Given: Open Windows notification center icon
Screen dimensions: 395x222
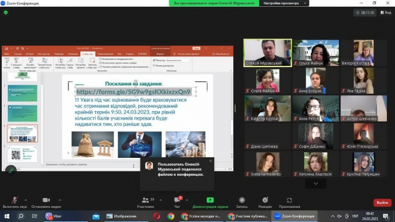Looking at the screenshot, I should click(x=386, y=216).
